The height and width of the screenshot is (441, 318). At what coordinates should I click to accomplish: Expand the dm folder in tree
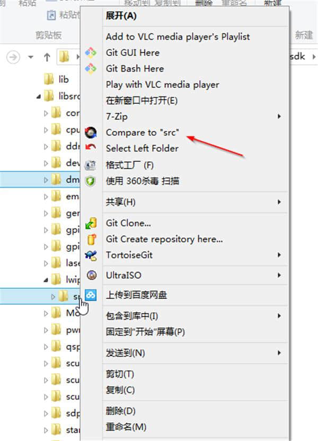[x=46, y=180]
